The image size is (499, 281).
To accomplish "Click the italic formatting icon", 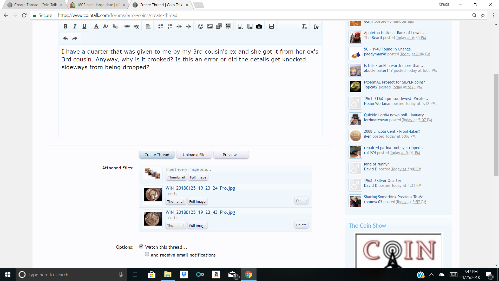I will [x=75, y=26].
